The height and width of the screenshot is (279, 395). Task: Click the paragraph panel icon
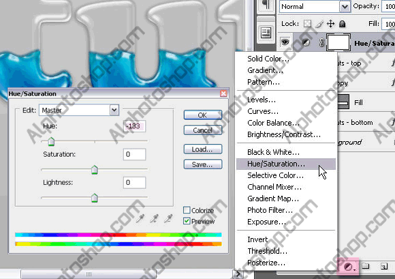266,5
